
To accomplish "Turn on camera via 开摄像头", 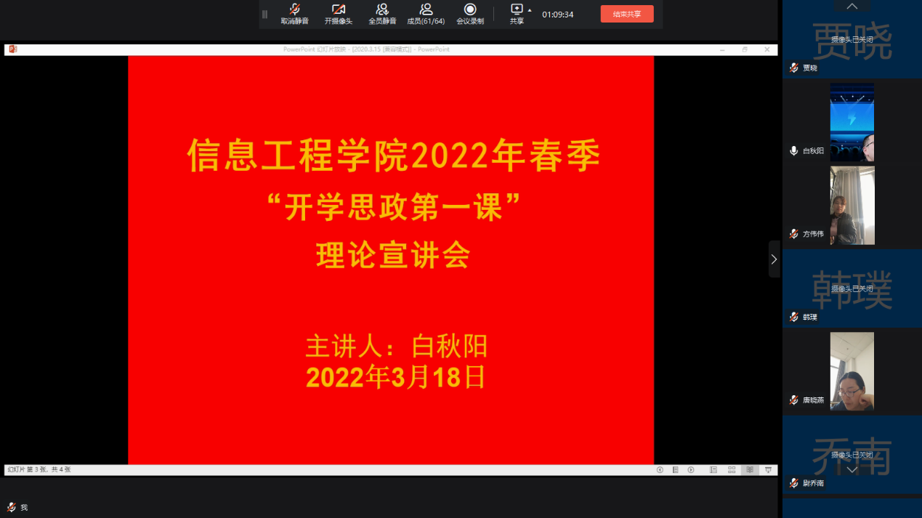I will [x=338, y=13].
